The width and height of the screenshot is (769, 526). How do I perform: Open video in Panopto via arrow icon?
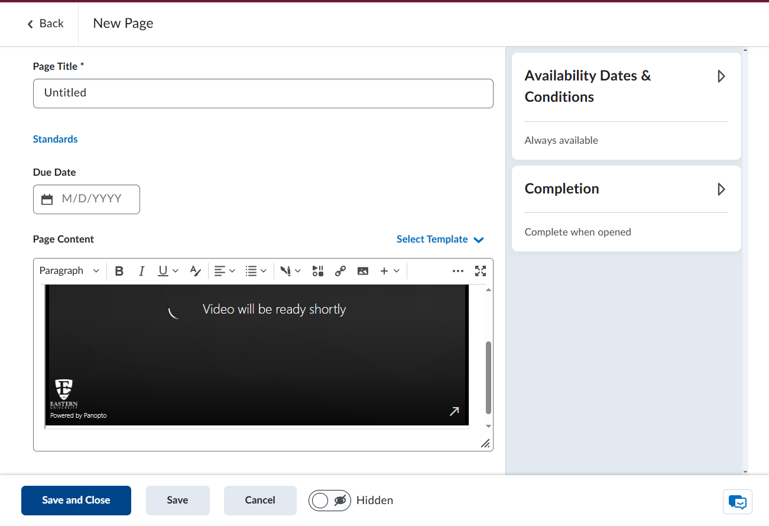[454, 411]
